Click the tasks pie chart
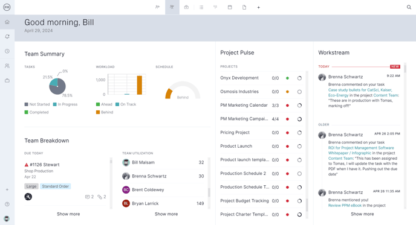 [x=57, y=86]
